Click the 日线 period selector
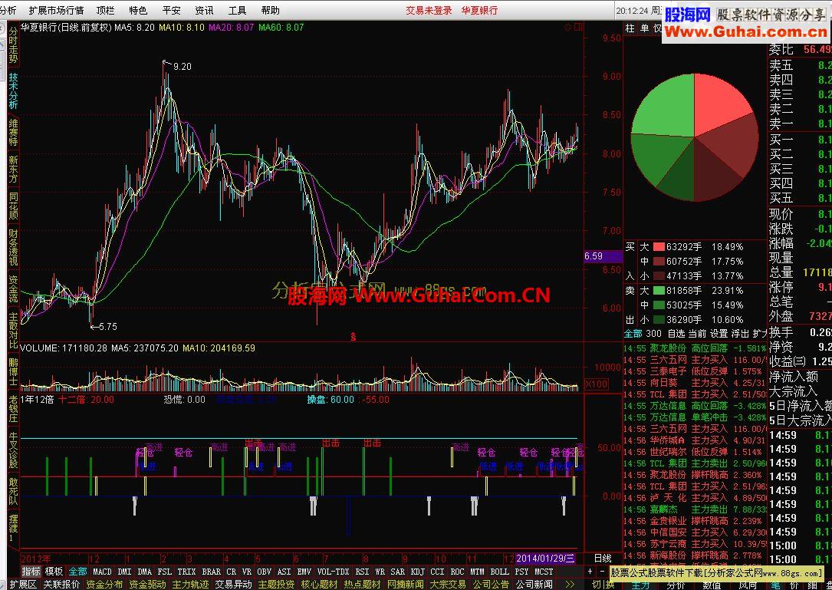This screenshot has width=832, height=590. (603, 558)
